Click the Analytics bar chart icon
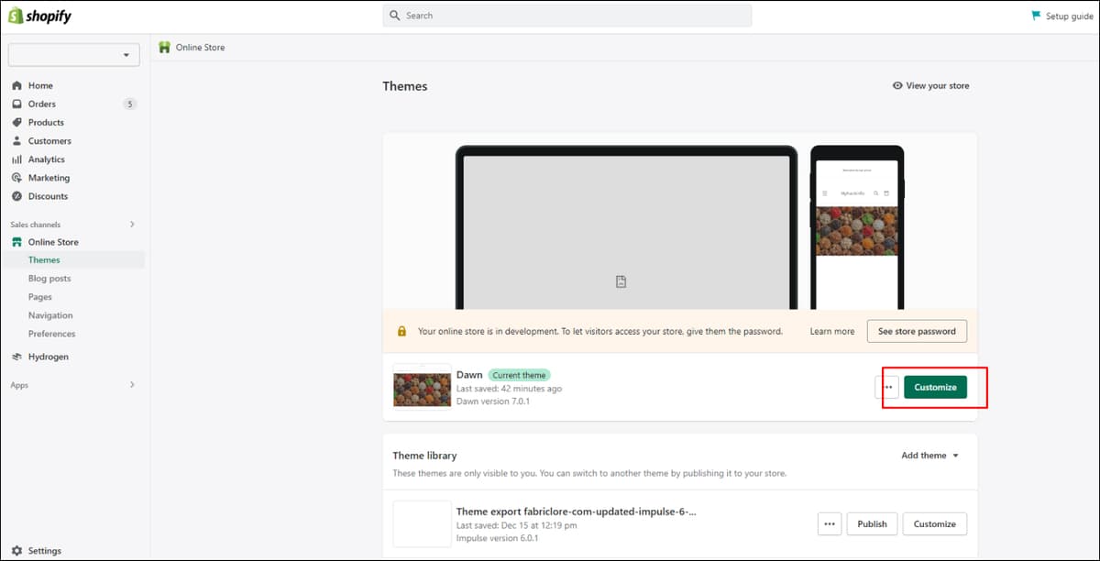The image size is (1100, 561). pos(16,159)
